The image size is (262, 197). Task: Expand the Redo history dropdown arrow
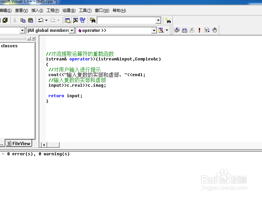58,20
